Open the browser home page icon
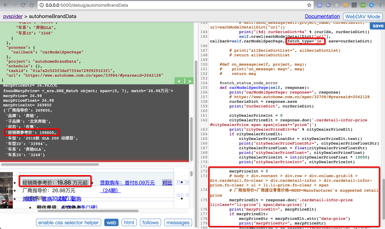385x229 pixels. (32, 5)
